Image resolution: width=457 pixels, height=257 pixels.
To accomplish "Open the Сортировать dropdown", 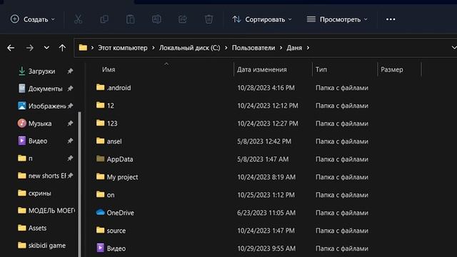I will point(262,19).
